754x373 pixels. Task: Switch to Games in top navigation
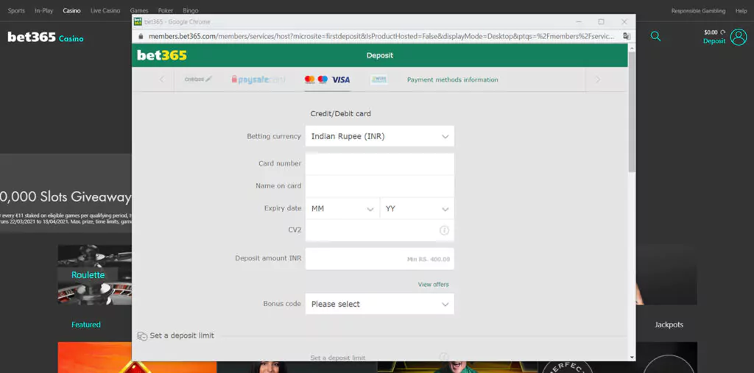tap(139, 10)
